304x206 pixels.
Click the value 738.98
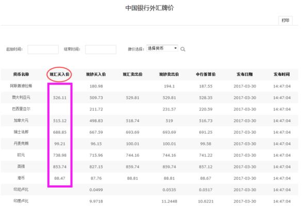pyautogui.click(x=60, y=156)
